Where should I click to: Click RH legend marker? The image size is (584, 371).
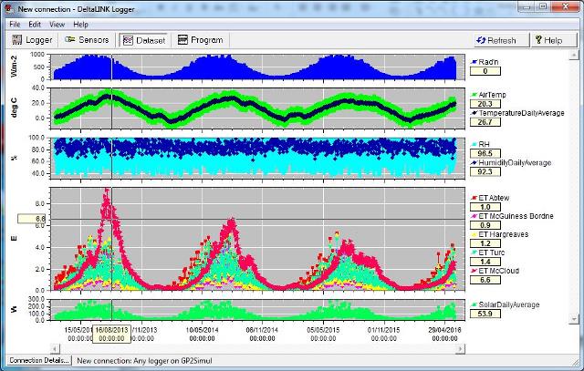click(x=474, y=144)
